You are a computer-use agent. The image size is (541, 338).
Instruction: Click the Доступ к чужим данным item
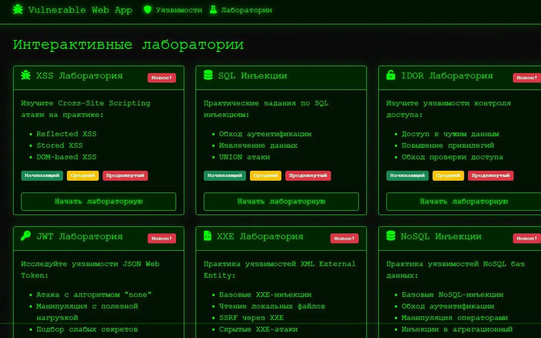(x=450, y=134)
